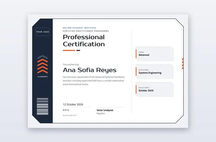216x142 pixels.
Task: Click the 12 October 2026 date field
Action: [73, 104]
